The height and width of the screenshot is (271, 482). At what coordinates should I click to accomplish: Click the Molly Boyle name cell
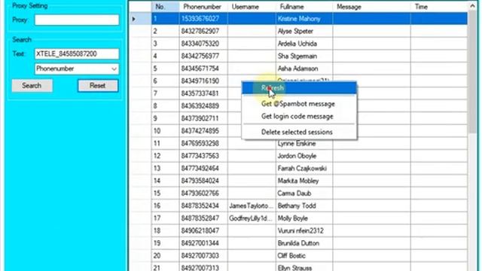click(304, 218)
